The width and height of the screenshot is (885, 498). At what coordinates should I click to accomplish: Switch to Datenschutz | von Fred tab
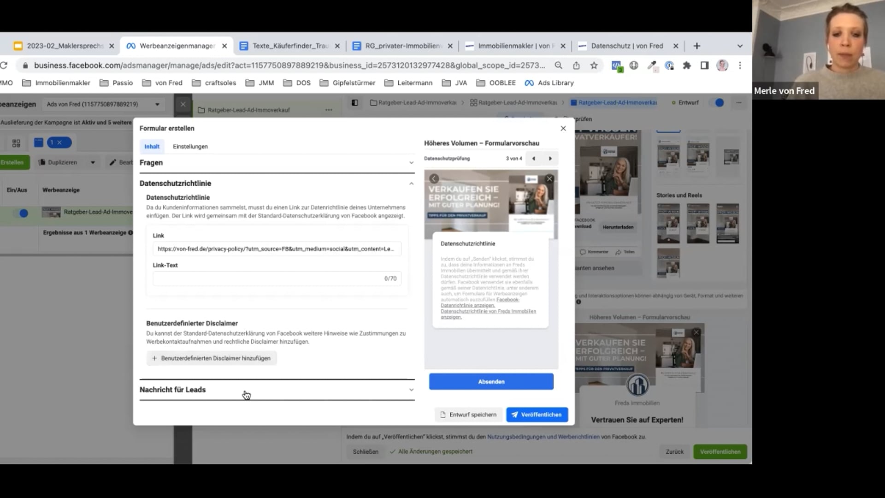(x=628, y=46)
